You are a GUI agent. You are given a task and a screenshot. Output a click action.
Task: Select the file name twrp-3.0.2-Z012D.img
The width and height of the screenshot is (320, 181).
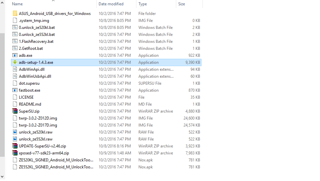38,118
